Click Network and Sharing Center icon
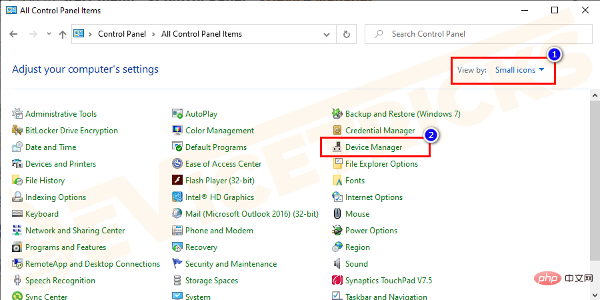This screenshot has width=600, height=300. pyautogui.click(x=17, y=231)
